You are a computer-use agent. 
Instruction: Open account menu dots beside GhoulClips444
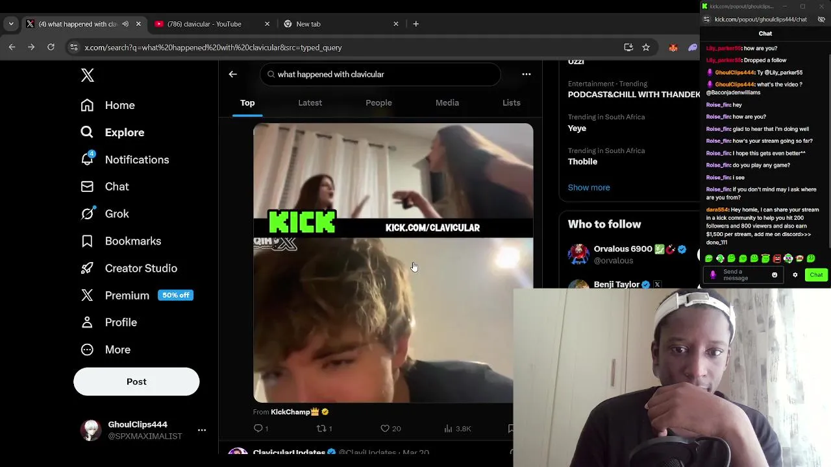point(202,430)
